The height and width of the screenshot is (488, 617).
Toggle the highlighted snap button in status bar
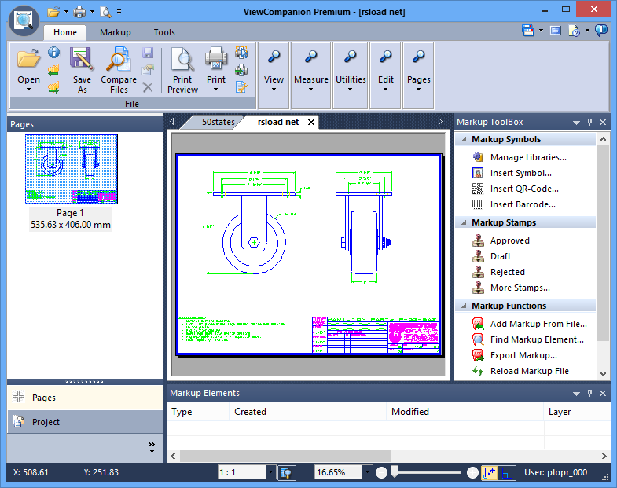489,472
